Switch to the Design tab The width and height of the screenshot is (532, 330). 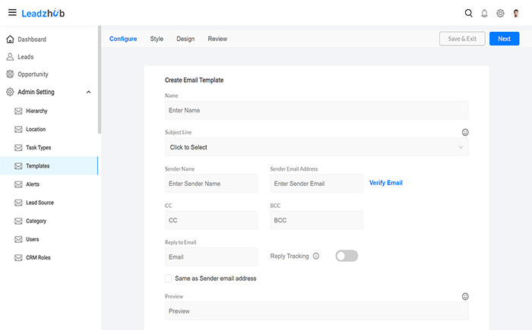(x=185, y=39)
